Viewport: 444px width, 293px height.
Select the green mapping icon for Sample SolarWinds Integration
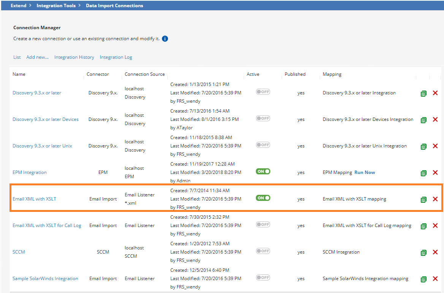[x=423, y=279]
